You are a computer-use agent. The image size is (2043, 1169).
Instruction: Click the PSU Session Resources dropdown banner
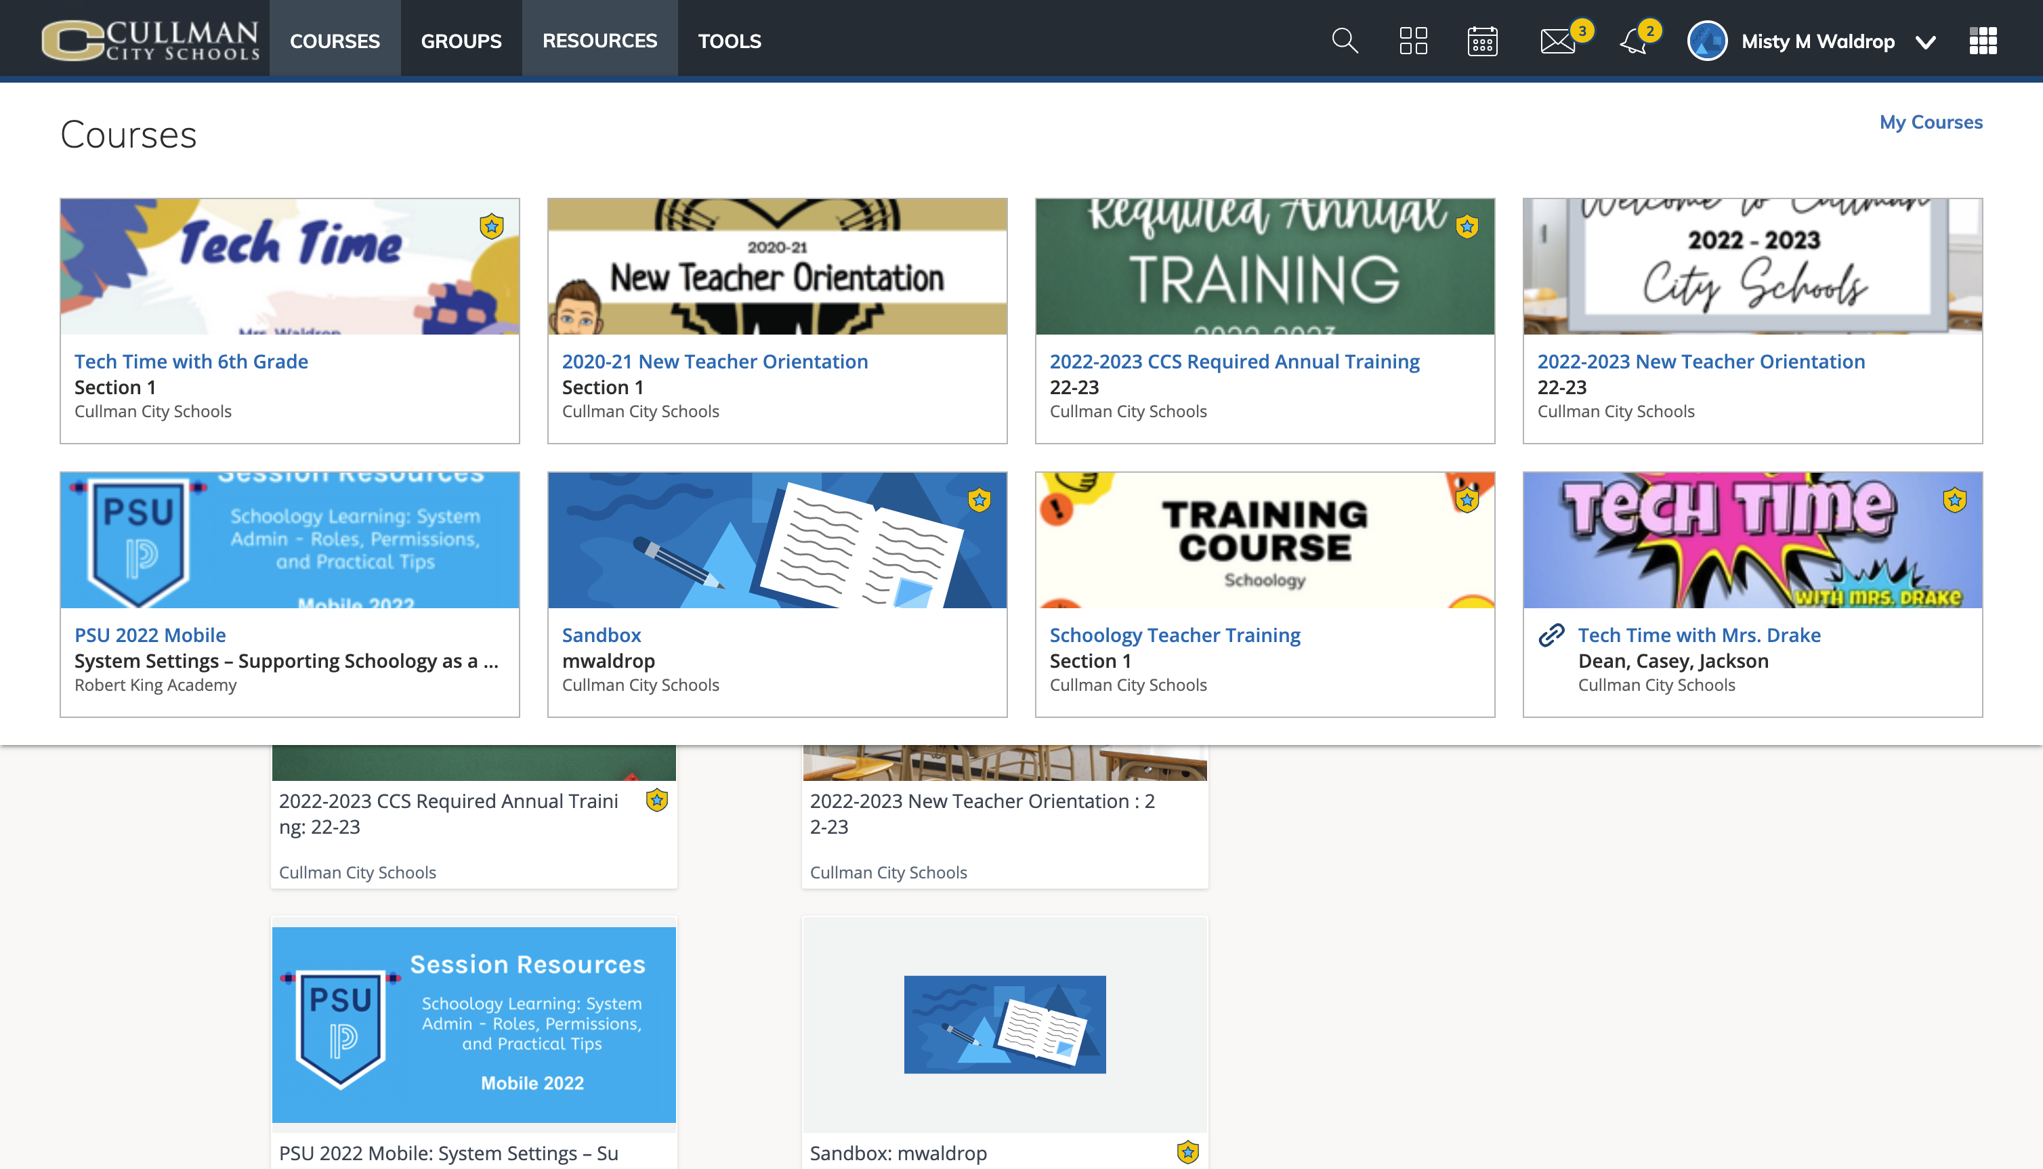[290, 540]
